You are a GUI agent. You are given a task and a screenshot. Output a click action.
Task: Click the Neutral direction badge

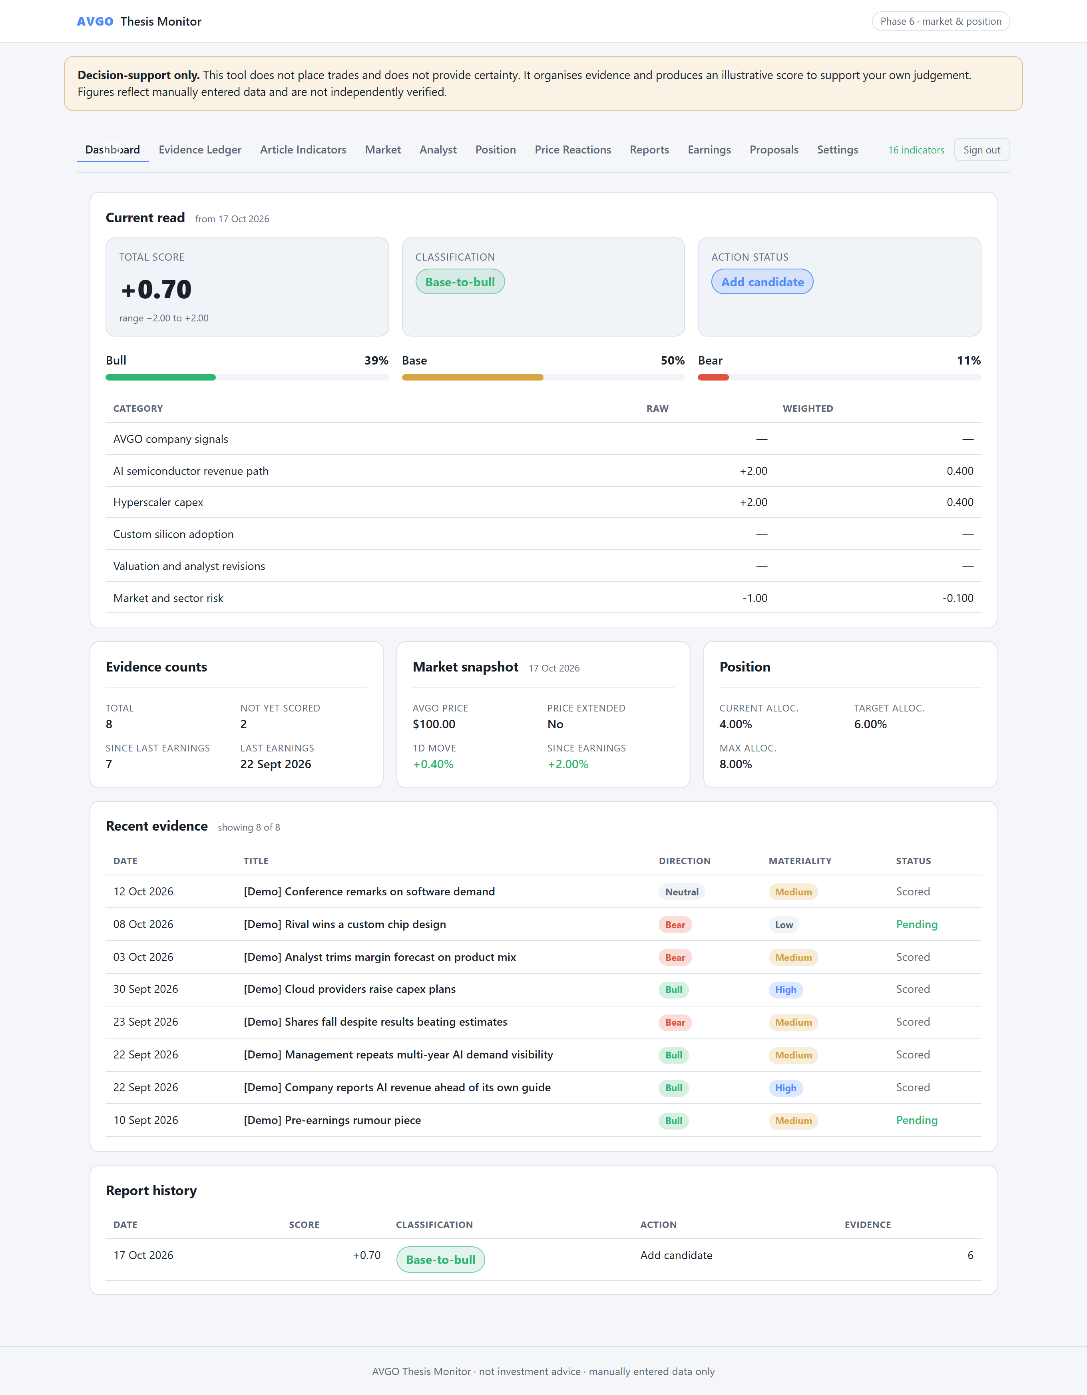click(681, 892)
